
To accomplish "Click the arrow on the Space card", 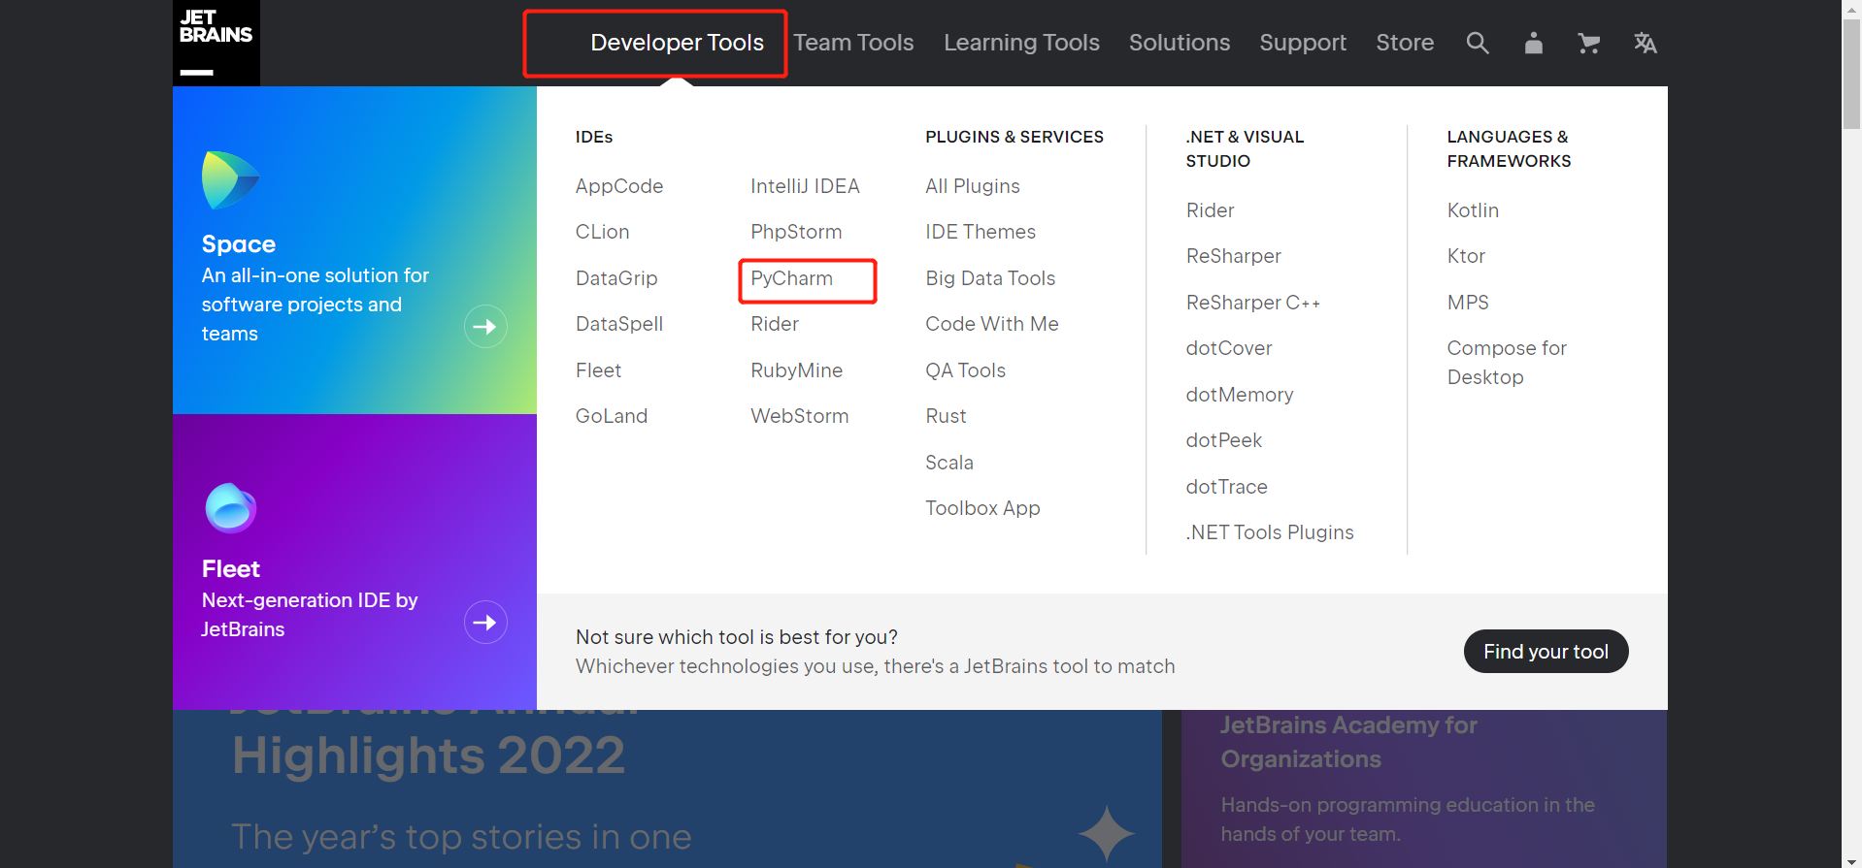I will (x=485, y=327).
